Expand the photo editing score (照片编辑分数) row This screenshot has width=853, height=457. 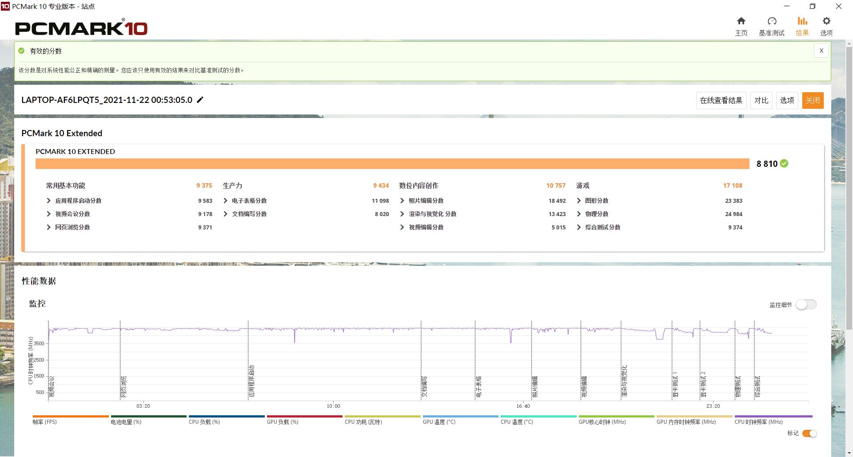(402, 201)
